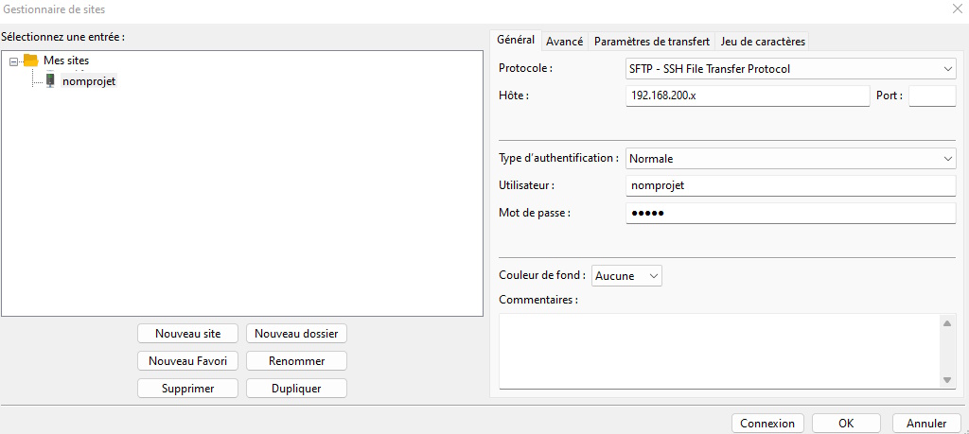Collapse the Mes sites tree node
The width and height of the screenshot is (969, 434).
point(14,61)
